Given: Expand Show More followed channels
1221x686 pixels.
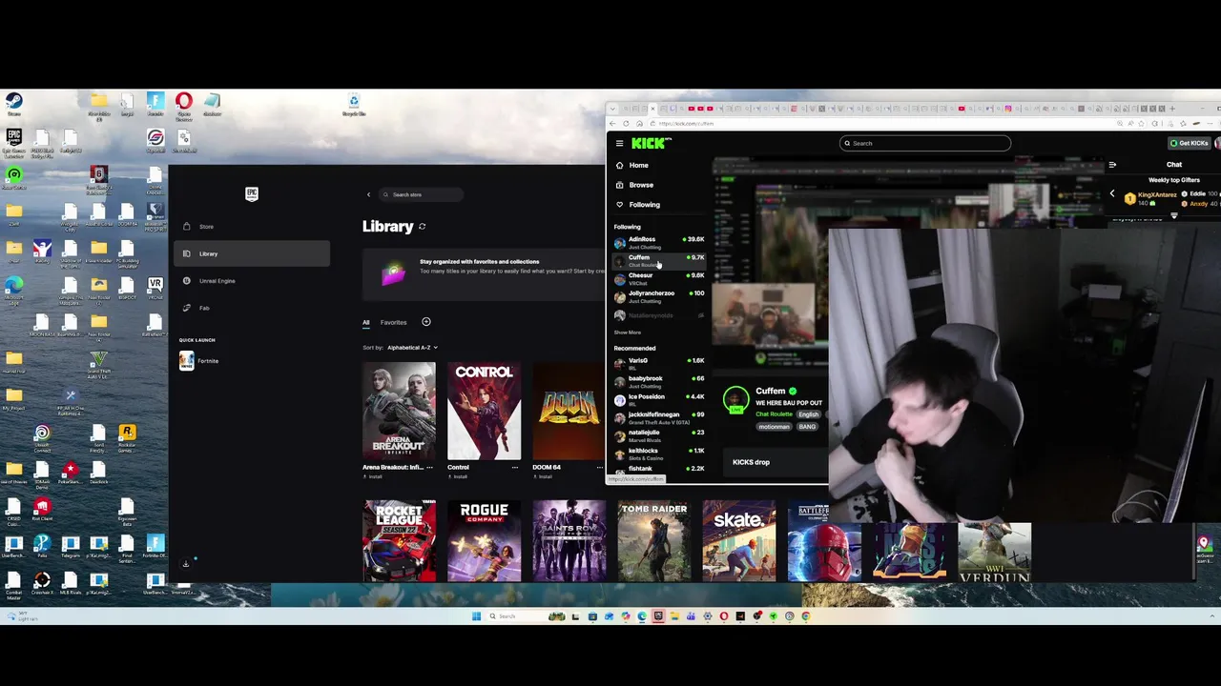Looking at the screenshot, I should [627, 333].
